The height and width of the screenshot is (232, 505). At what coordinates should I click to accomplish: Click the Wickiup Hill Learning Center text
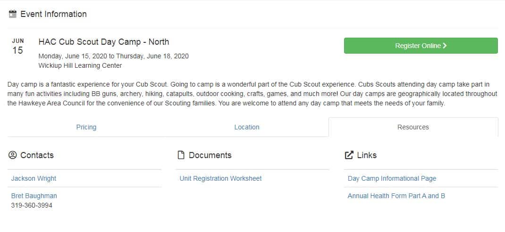point(80,65)
